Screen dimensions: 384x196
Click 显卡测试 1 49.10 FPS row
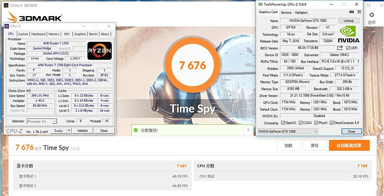pyautogui.click(x=103, y=176)
